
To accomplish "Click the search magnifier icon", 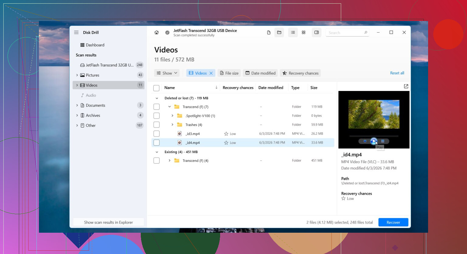I will [366, 33].
